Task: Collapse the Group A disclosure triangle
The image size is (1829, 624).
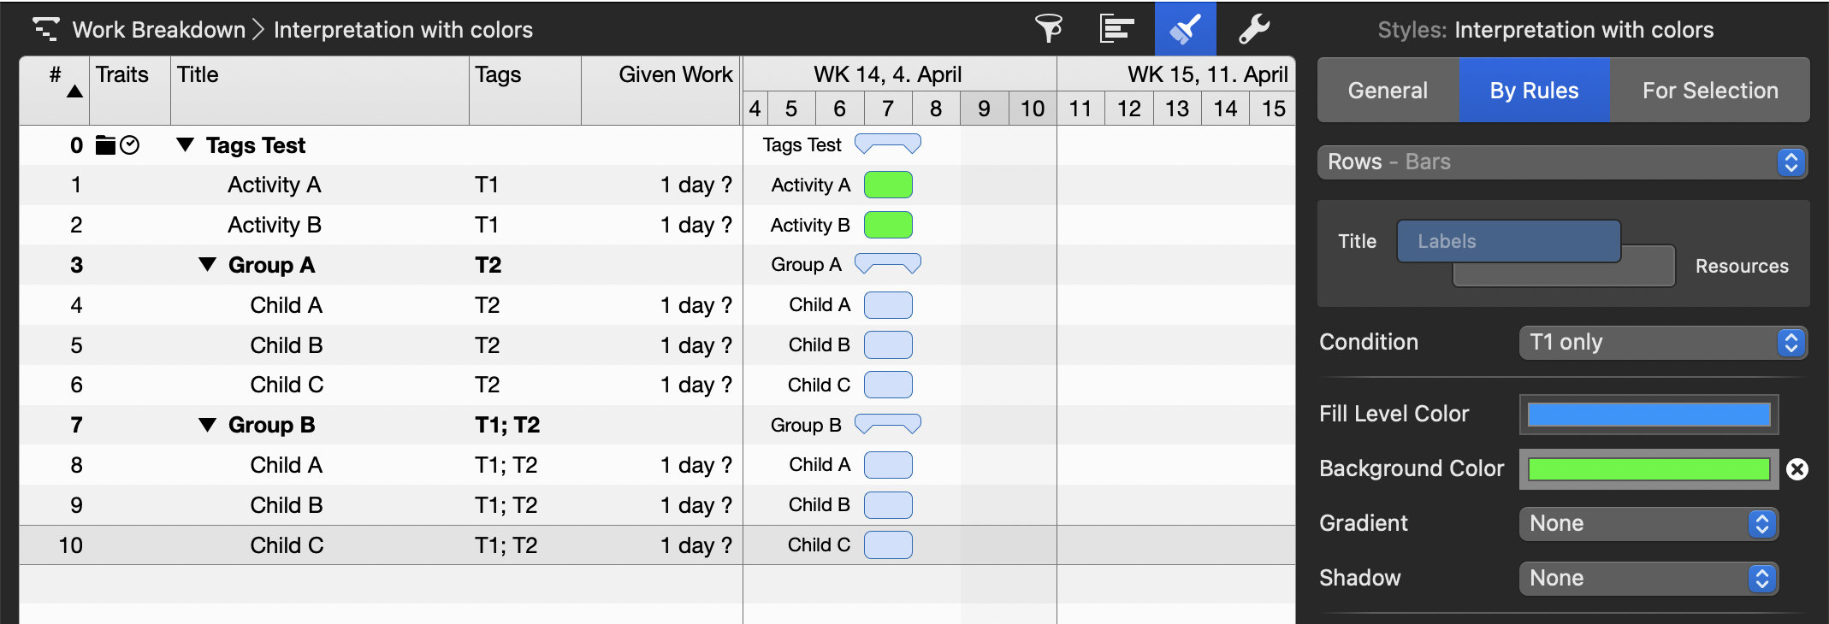Action: (207, 264)
